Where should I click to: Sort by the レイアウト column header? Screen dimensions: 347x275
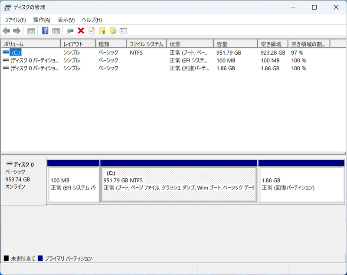pos(78,44)
